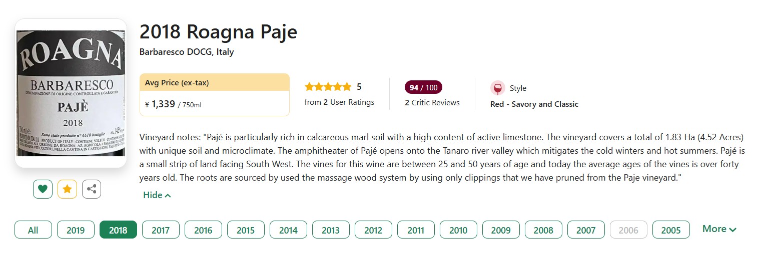The image size is (758, 253).
Task: Open the 2010 vintage
Action: 458,230
